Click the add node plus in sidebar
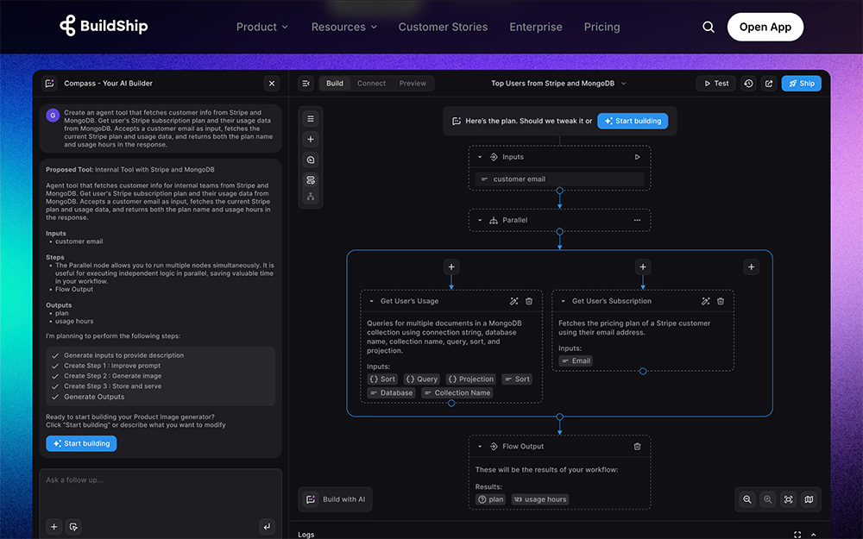The image size is (863, 539). [x=311, y=139]
